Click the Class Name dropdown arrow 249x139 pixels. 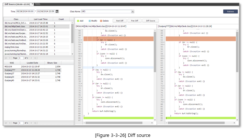click(133, 11)
